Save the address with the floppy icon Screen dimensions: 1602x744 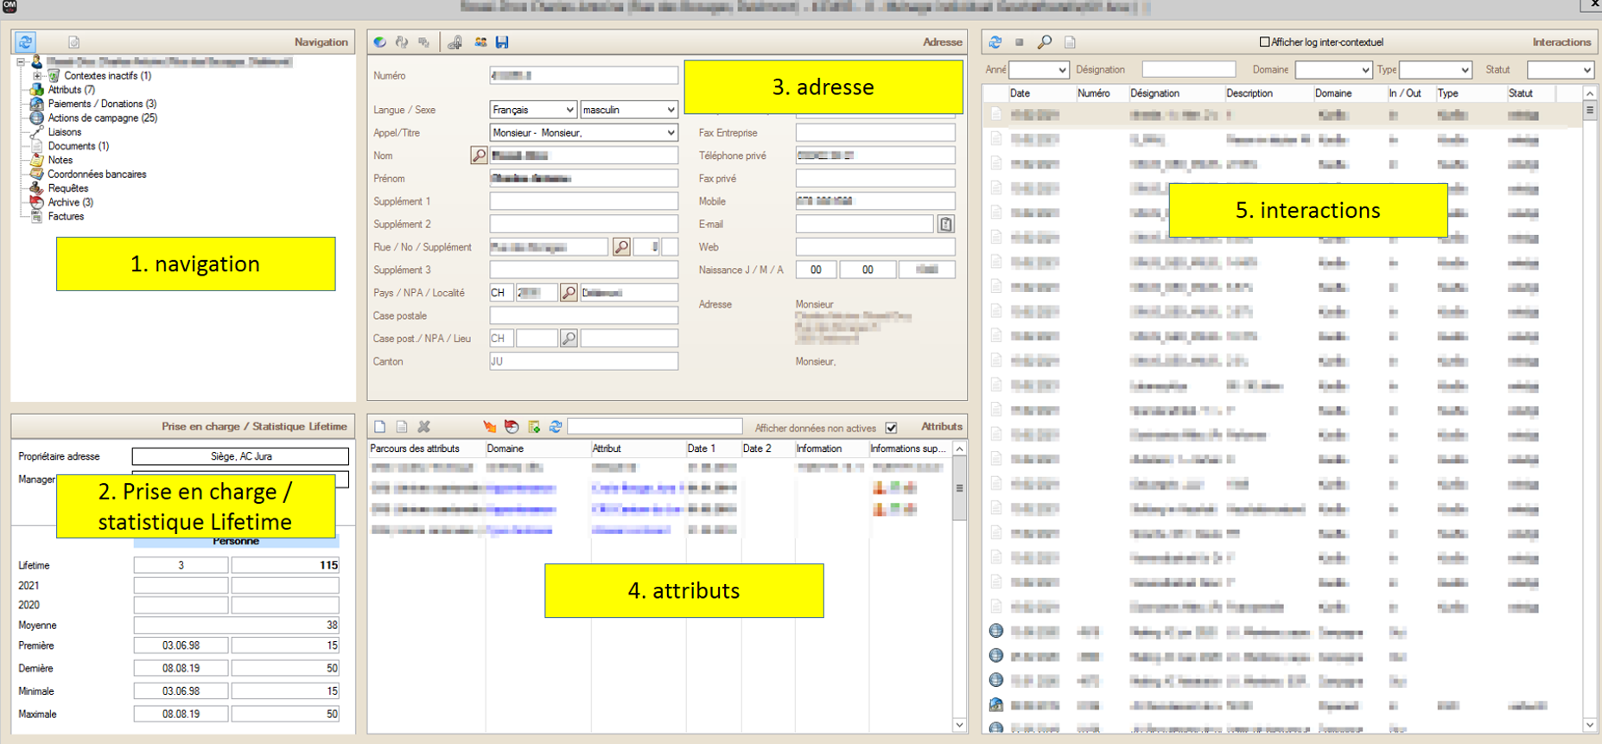[502, 41]
